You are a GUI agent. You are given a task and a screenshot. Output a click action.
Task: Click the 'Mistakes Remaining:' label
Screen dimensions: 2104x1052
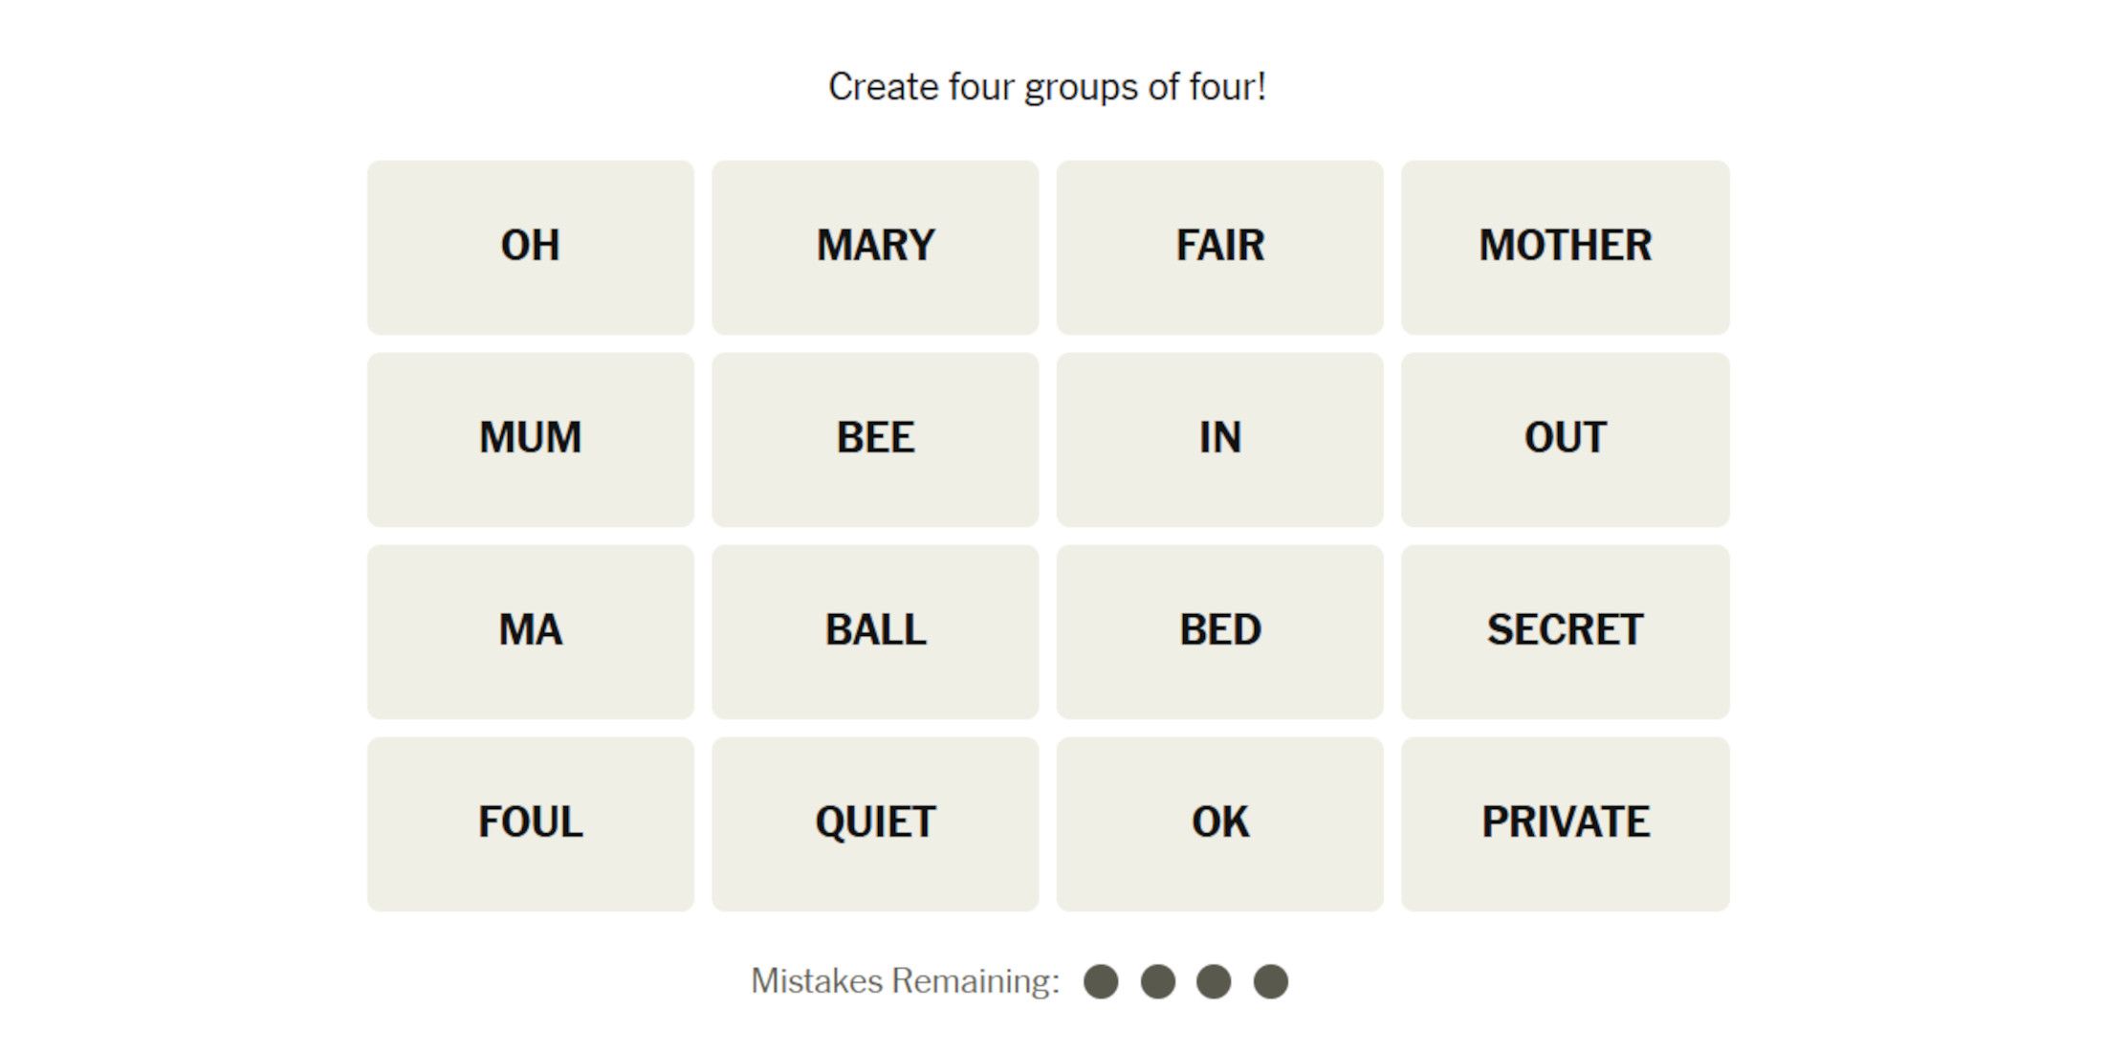tap(905, 981)
